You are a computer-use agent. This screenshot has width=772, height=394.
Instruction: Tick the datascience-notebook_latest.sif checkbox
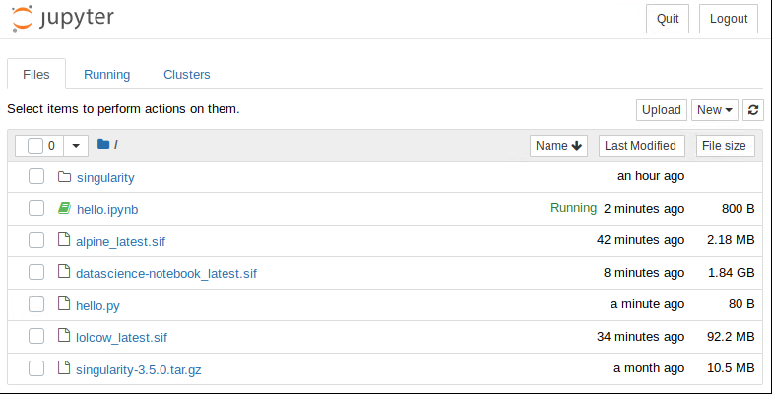click(x=36, y=272)
